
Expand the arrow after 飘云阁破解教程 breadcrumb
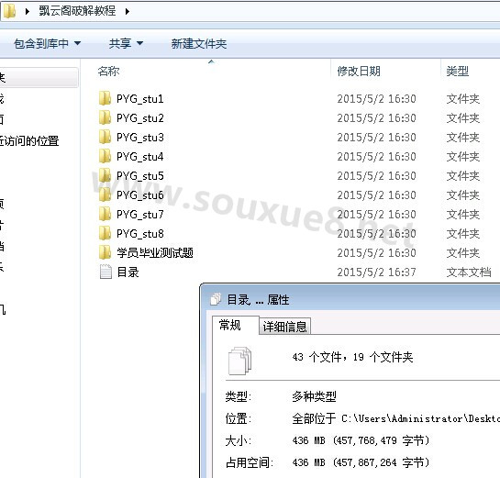pyautogui.click(x=128, y=12)
